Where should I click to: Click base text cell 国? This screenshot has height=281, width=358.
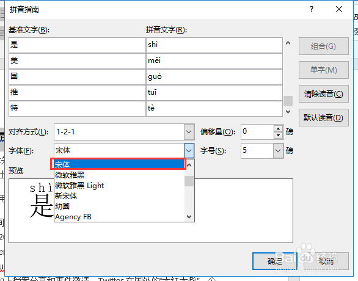tap(77, 77)
